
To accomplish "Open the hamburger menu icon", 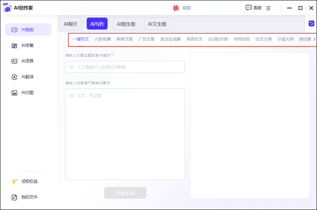I will [268, 8].
